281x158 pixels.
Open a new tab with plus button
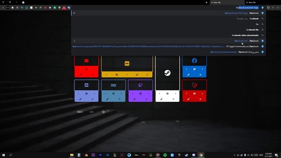point(206,3)
